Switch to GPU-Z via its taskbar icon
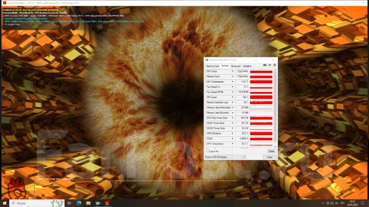Screen dimensions: 369x207 click(x=98, y=203)
